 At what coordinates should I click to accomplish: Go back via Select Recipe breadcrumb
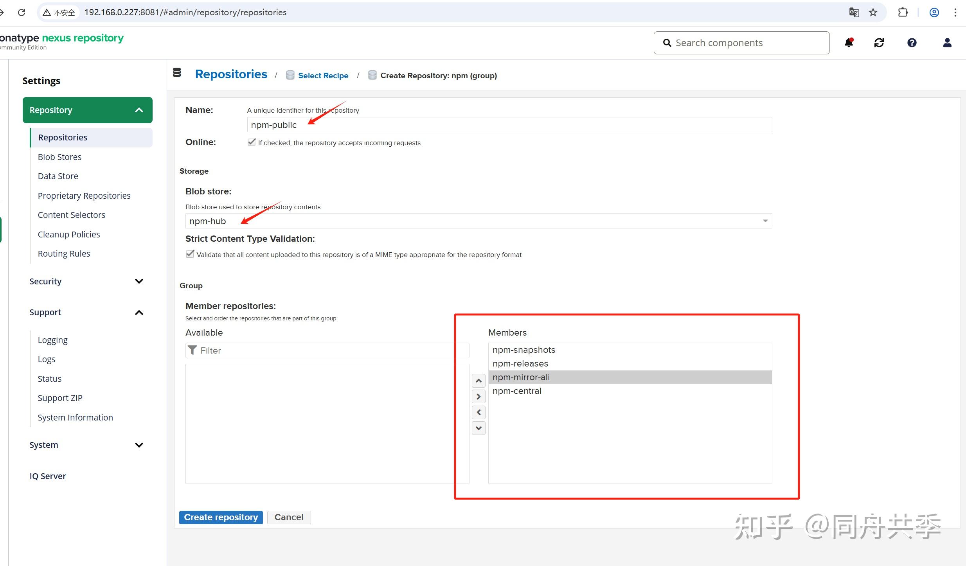323,75
